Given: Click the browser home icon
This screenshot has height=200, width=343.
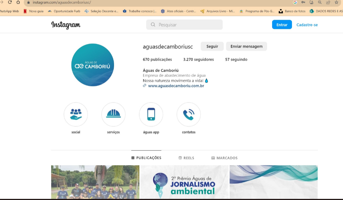Looking at the screenshot, I should (x=18, y=2).
